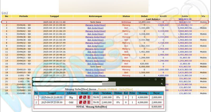Open Menang Sicbo[Dice] link in row 2
The width and height of the screenshot is (211, 112).
click(x=95, y=25)
